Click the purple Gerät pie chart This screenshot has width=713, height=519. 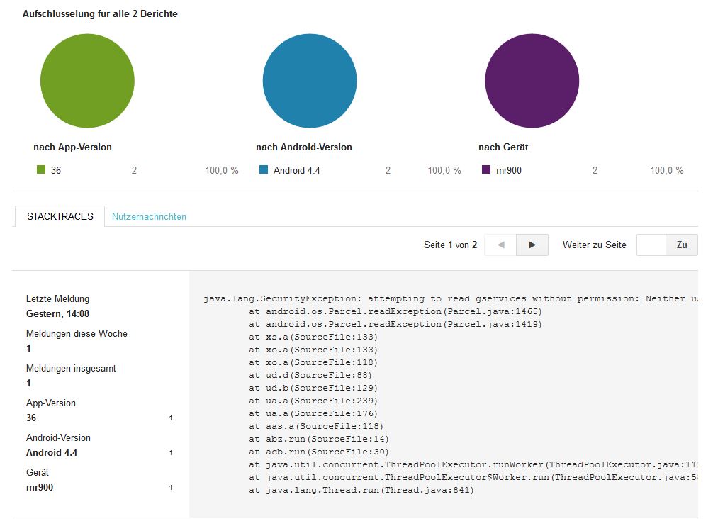click(532, 81)
